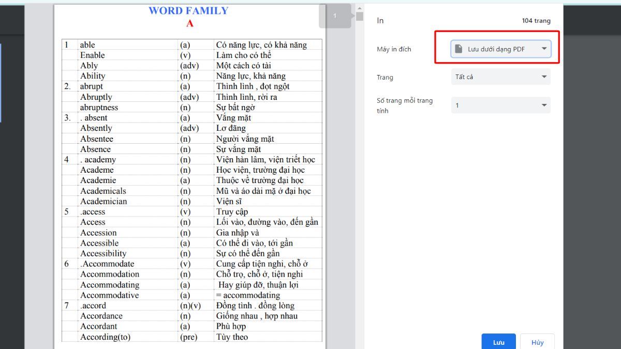The width and height of the screenshot is (621, 349).
Task: Click the 'In' dialog heading
Action: (x=380, y=21)
